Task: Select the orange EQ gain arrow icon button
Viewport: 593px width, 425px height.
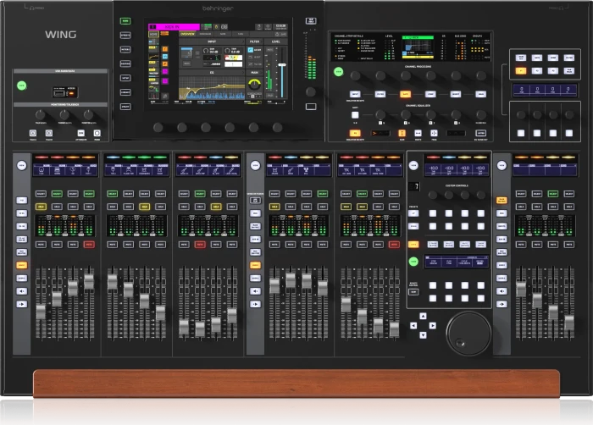Action: click(x=402, y=133)
